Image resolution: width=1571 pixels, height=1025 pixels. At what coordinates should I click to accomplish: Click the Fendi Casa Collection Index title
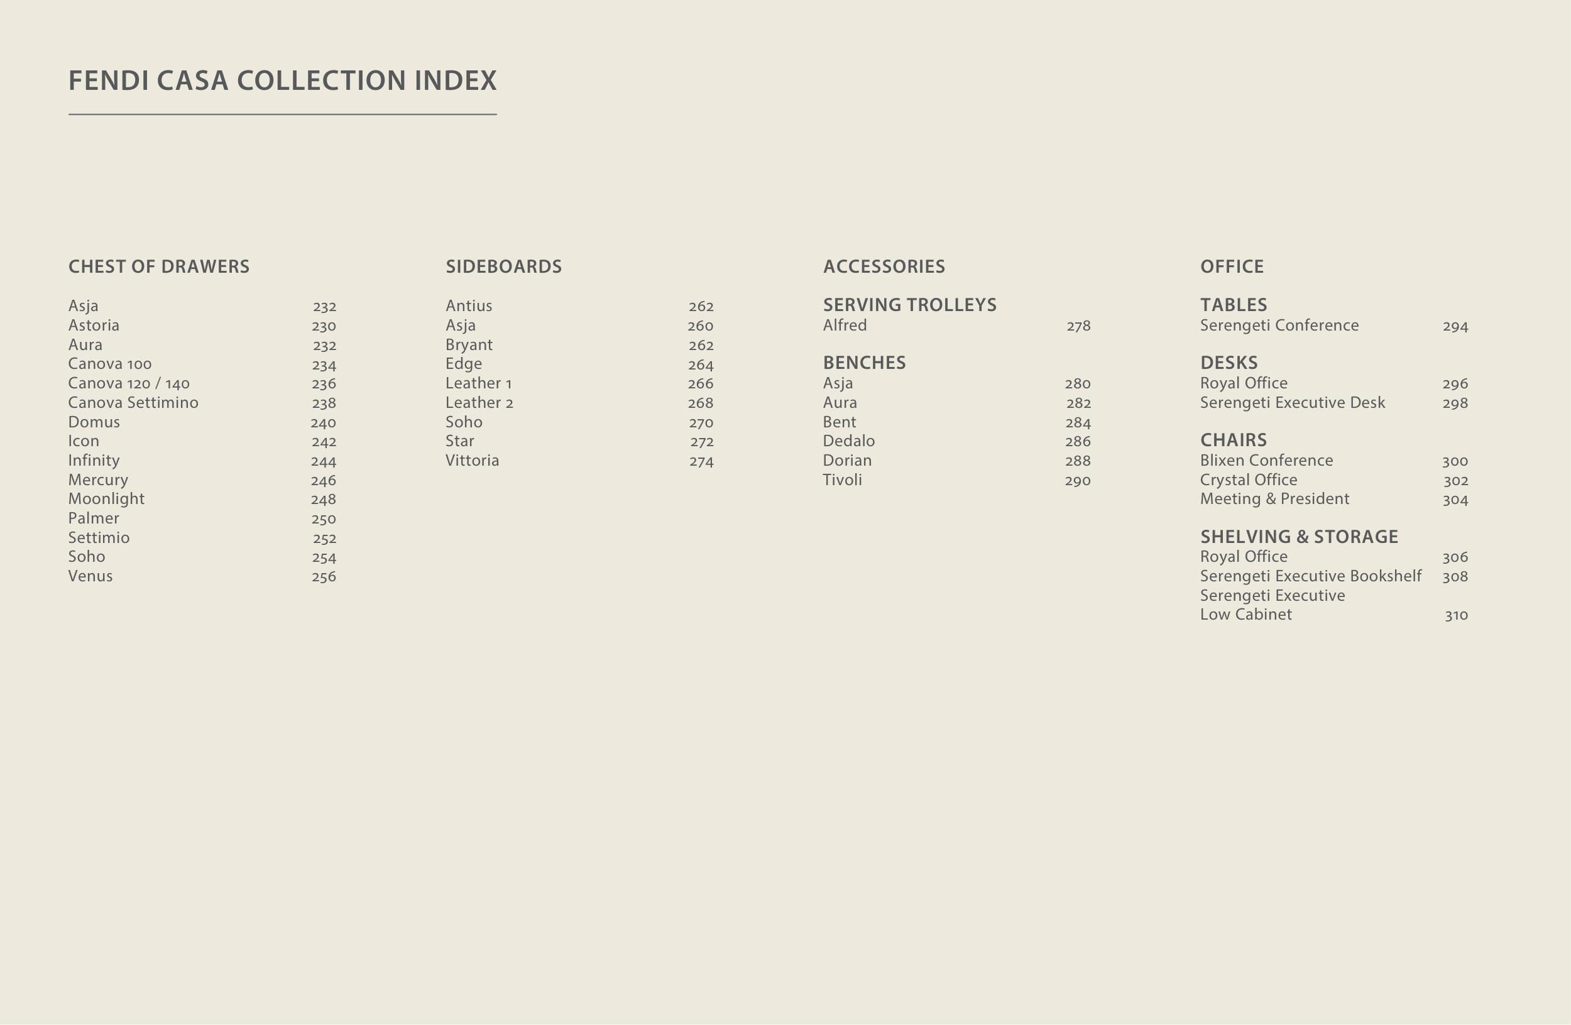point(282,80)
